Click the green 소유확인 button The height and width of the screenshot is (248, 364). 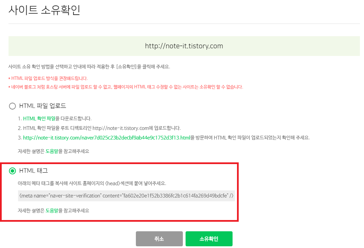point(209,239)
